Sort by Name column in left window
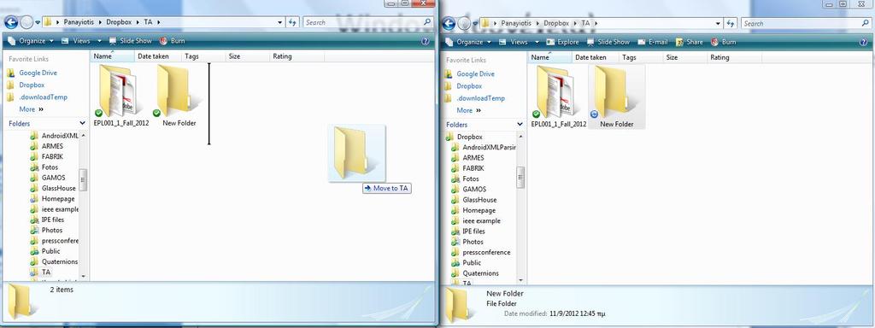 click(112, 56)
